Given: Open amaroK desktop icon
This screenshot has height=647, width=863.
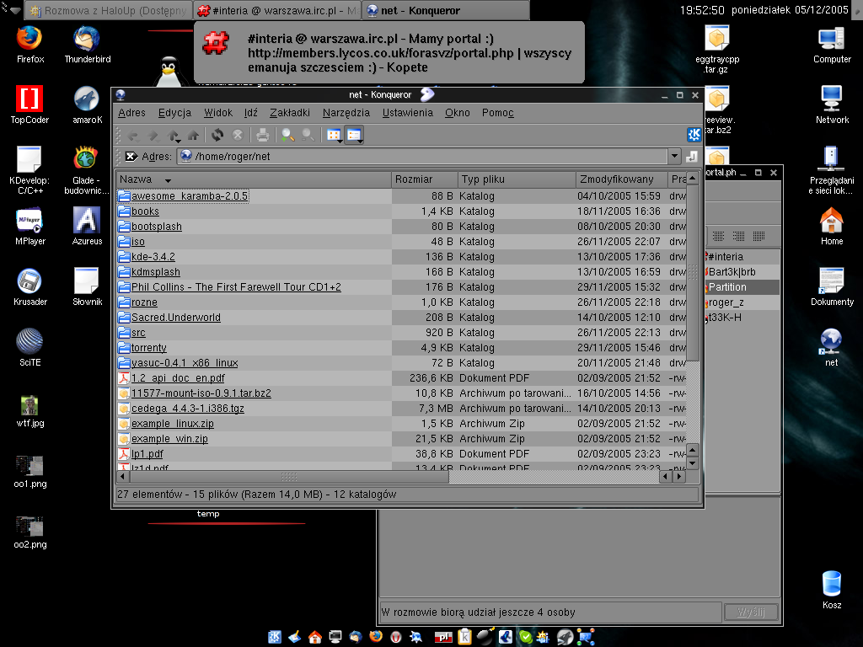Looking at the screenshot, I should (87, 105).
